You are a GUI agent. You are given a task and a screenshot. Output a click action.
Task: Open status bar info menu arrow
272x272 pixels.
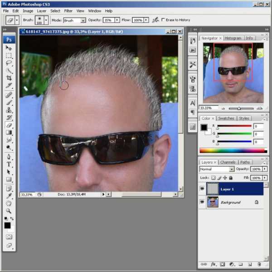tap(103, 194)
